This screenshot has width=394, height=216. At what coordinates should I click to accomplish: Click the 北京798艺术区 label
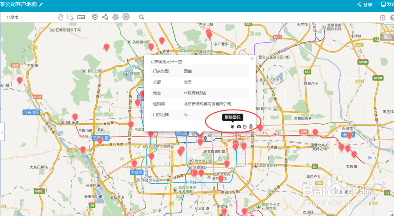[x=271, y=80]
